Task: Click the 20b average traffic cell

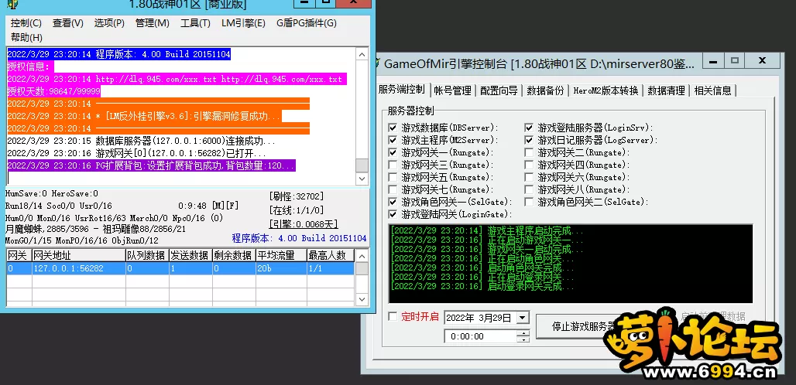Action: click(x=281, y=268)
